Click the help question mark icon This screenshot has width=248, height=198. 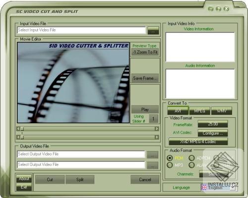point(218,9)
